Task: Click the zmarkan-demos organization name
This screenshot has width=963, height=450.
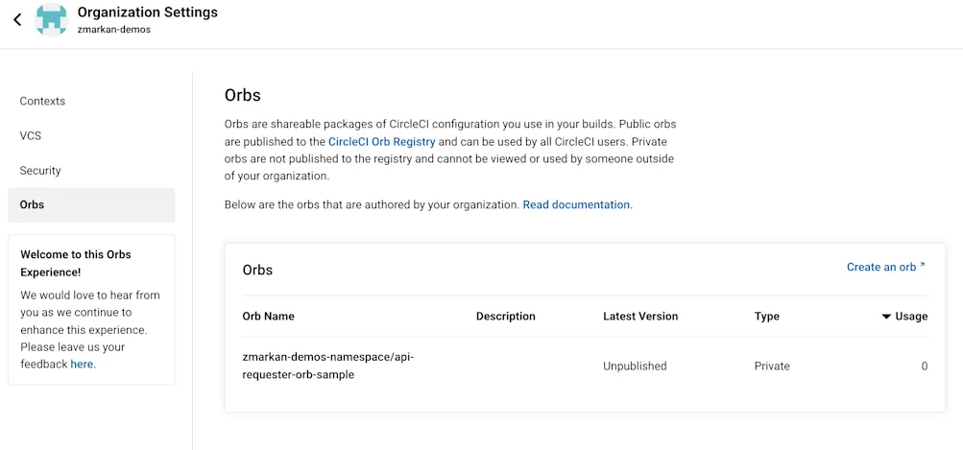Action: (114, 30)
